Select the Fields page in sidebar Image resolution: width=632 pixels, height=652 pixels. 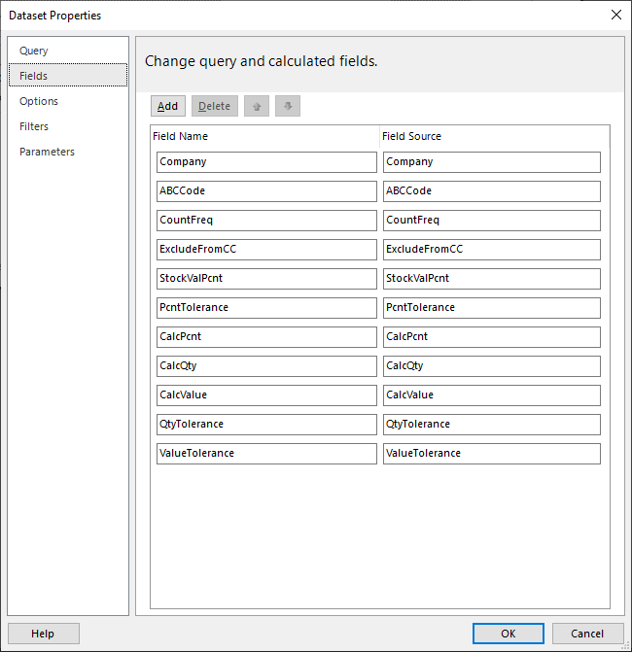click(x=68, y=75)
